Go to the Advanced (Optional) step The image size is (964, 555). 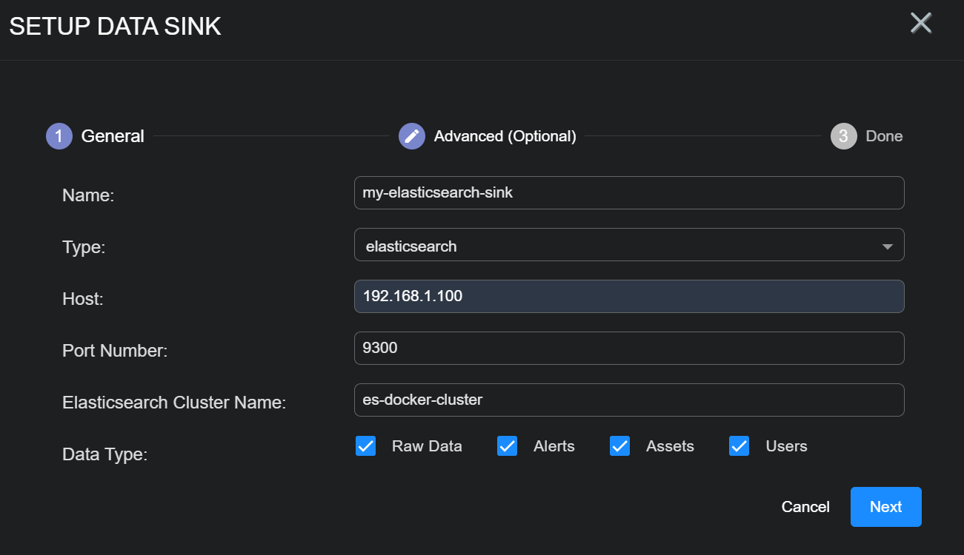click(x=505, y=136)
